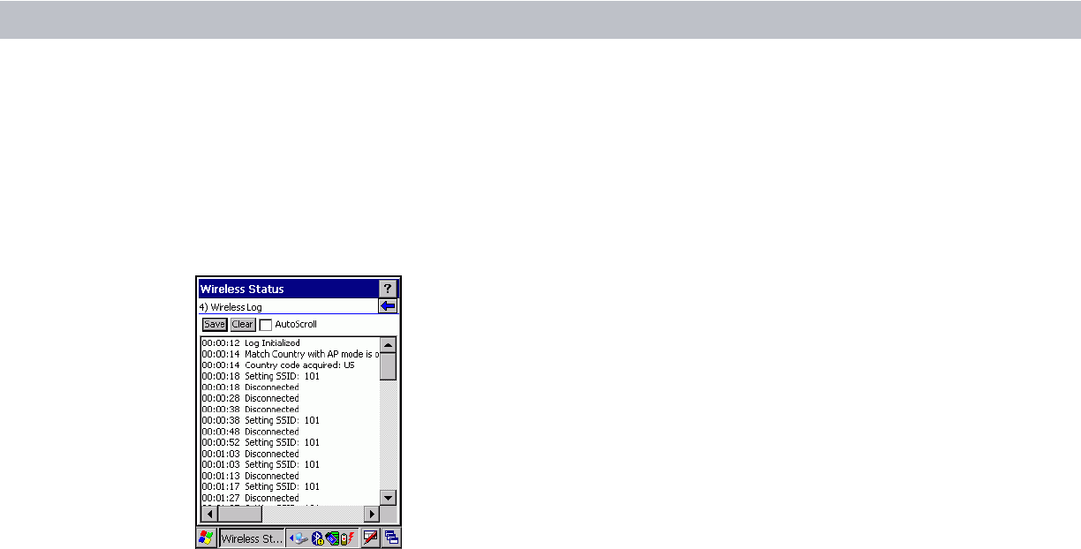Image resolution: width=1081 pixels, height=549 pixels.
Task: Select '00:00:18 Setting SSID: 101' line
Action: click(261, 376)
